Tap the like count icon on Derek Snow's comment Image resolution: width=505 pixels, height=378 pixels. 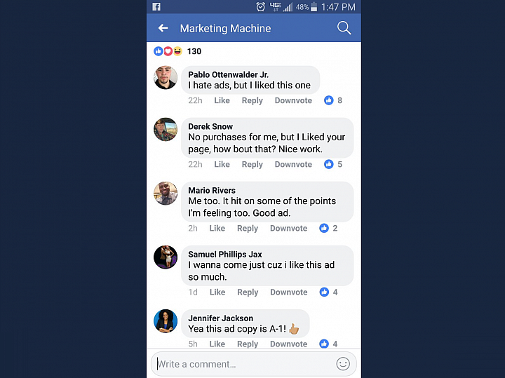point(333,164)
